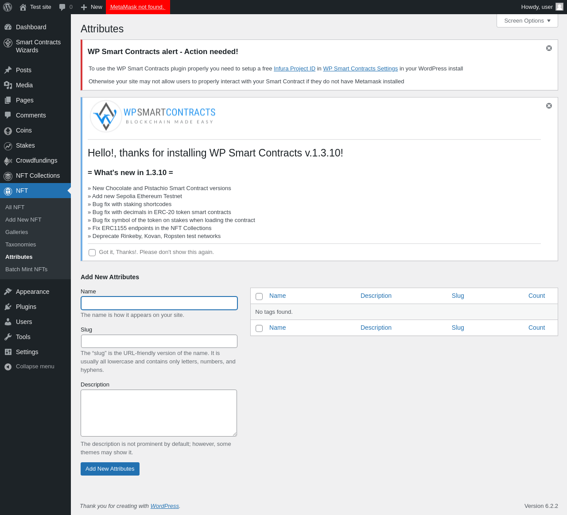Click the Smart Contracts Wizards icon
This screenshot has height=515, width=567.
click(x=8, y=43)
